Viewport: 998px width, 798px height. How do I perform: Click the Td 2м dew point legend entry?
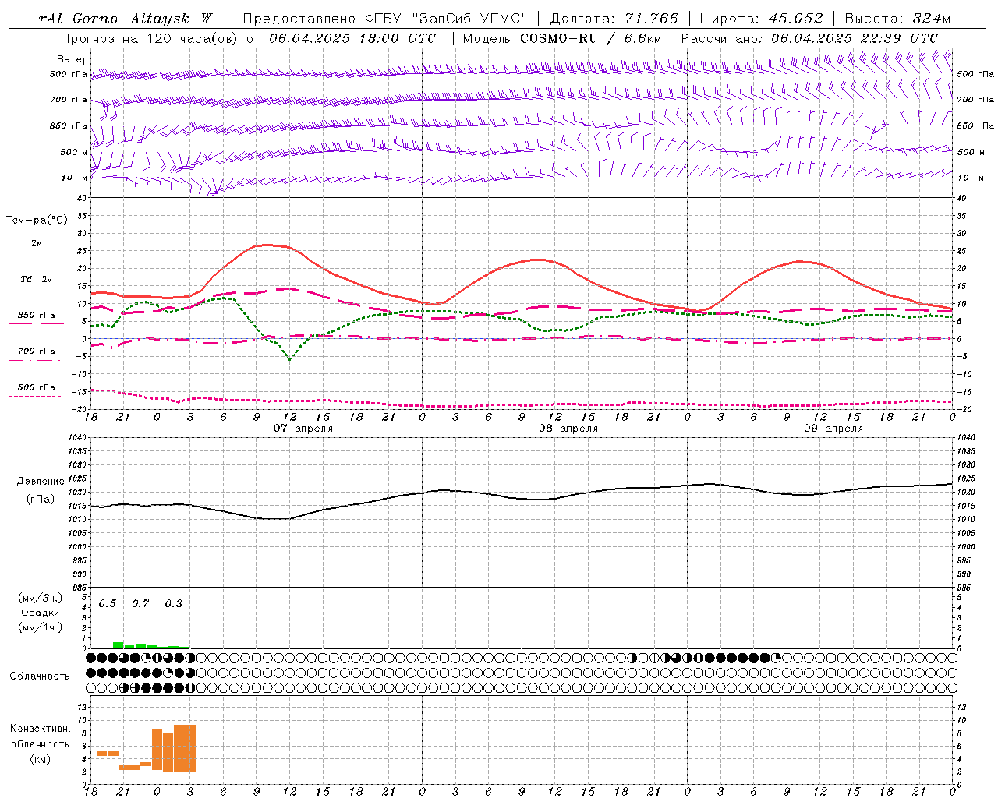tap(36, 282)
